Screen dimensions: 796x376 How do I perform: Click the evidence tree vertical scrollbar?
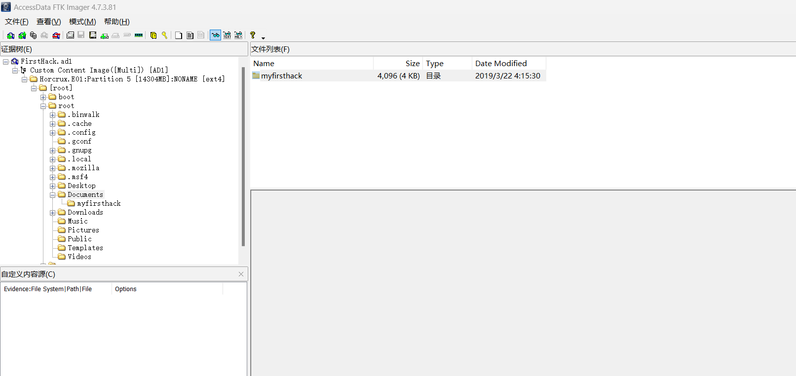(x=243, y=157)
